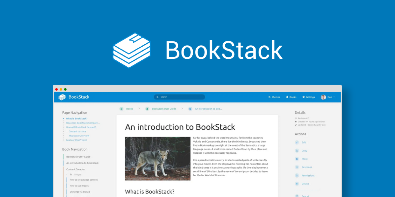Open the Dan user dropdown menu
The height and width of the screenshot is (197, 395).
[328, 97]
